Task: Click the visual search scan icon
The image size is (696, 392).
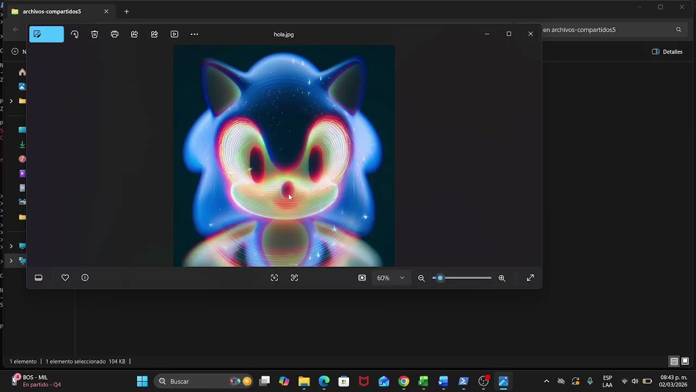Action: pyautogui.click(x=275, y=278)
